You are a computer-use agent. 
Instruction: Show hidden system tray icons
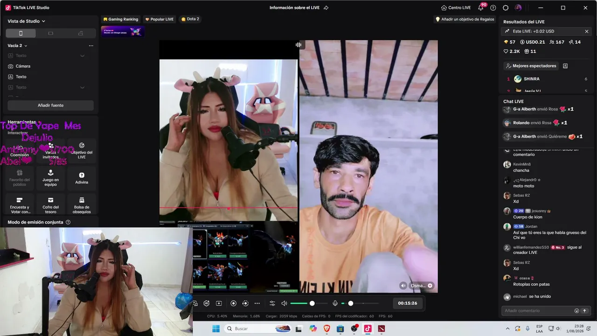[508, 329]
